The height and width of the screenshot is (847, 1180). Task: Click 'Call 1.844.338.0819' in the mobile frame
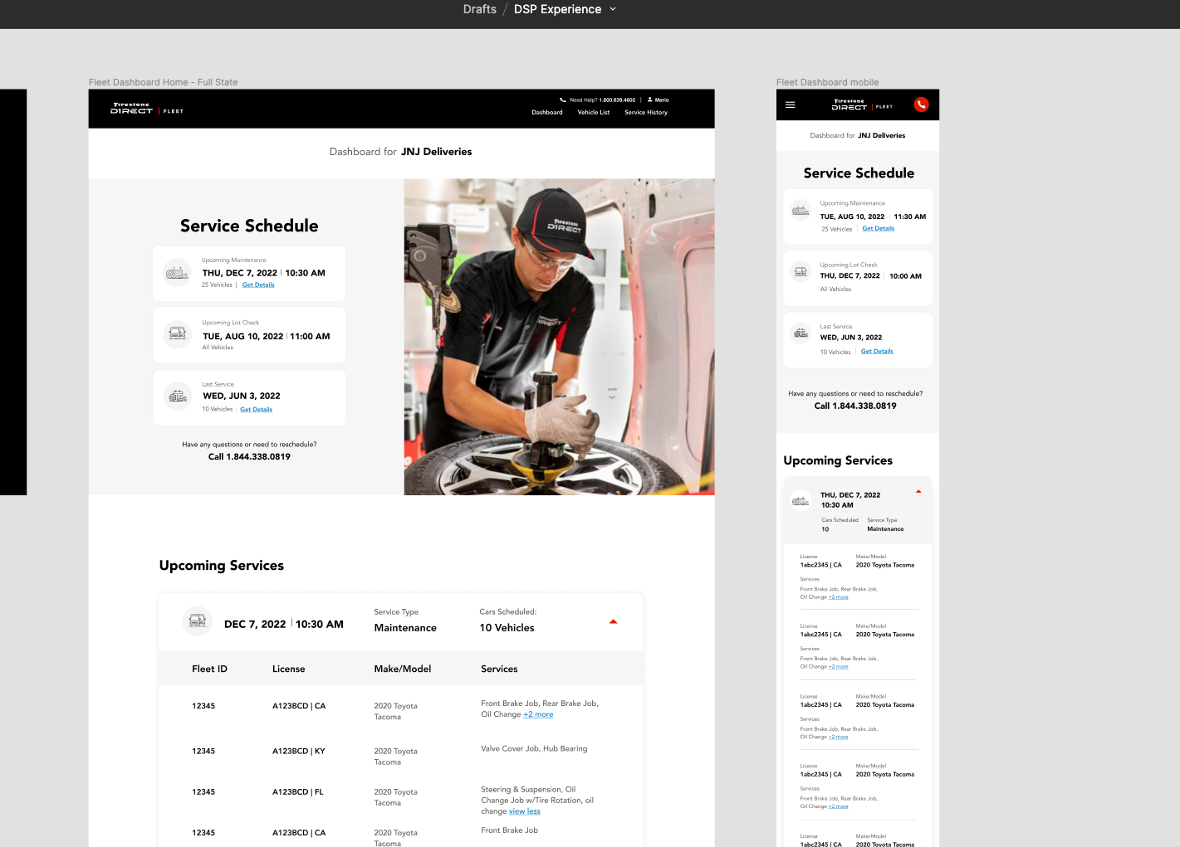[x=855, y=406]
